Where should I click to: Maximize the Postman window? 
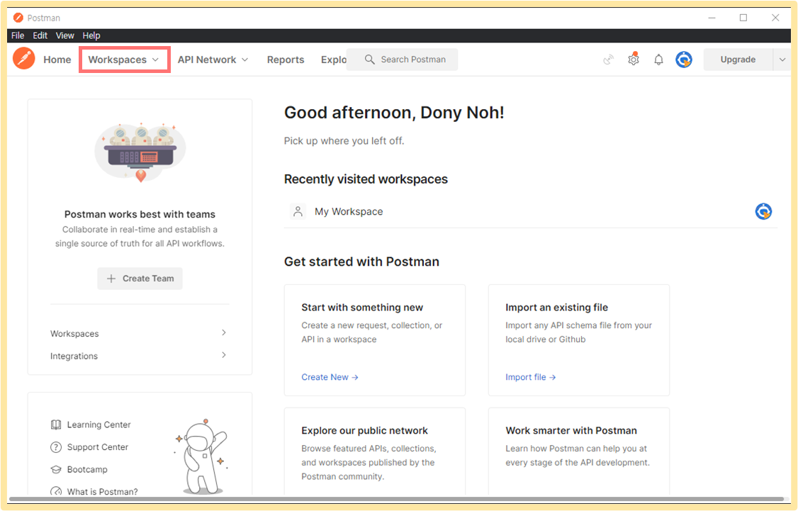coord(743,18)
